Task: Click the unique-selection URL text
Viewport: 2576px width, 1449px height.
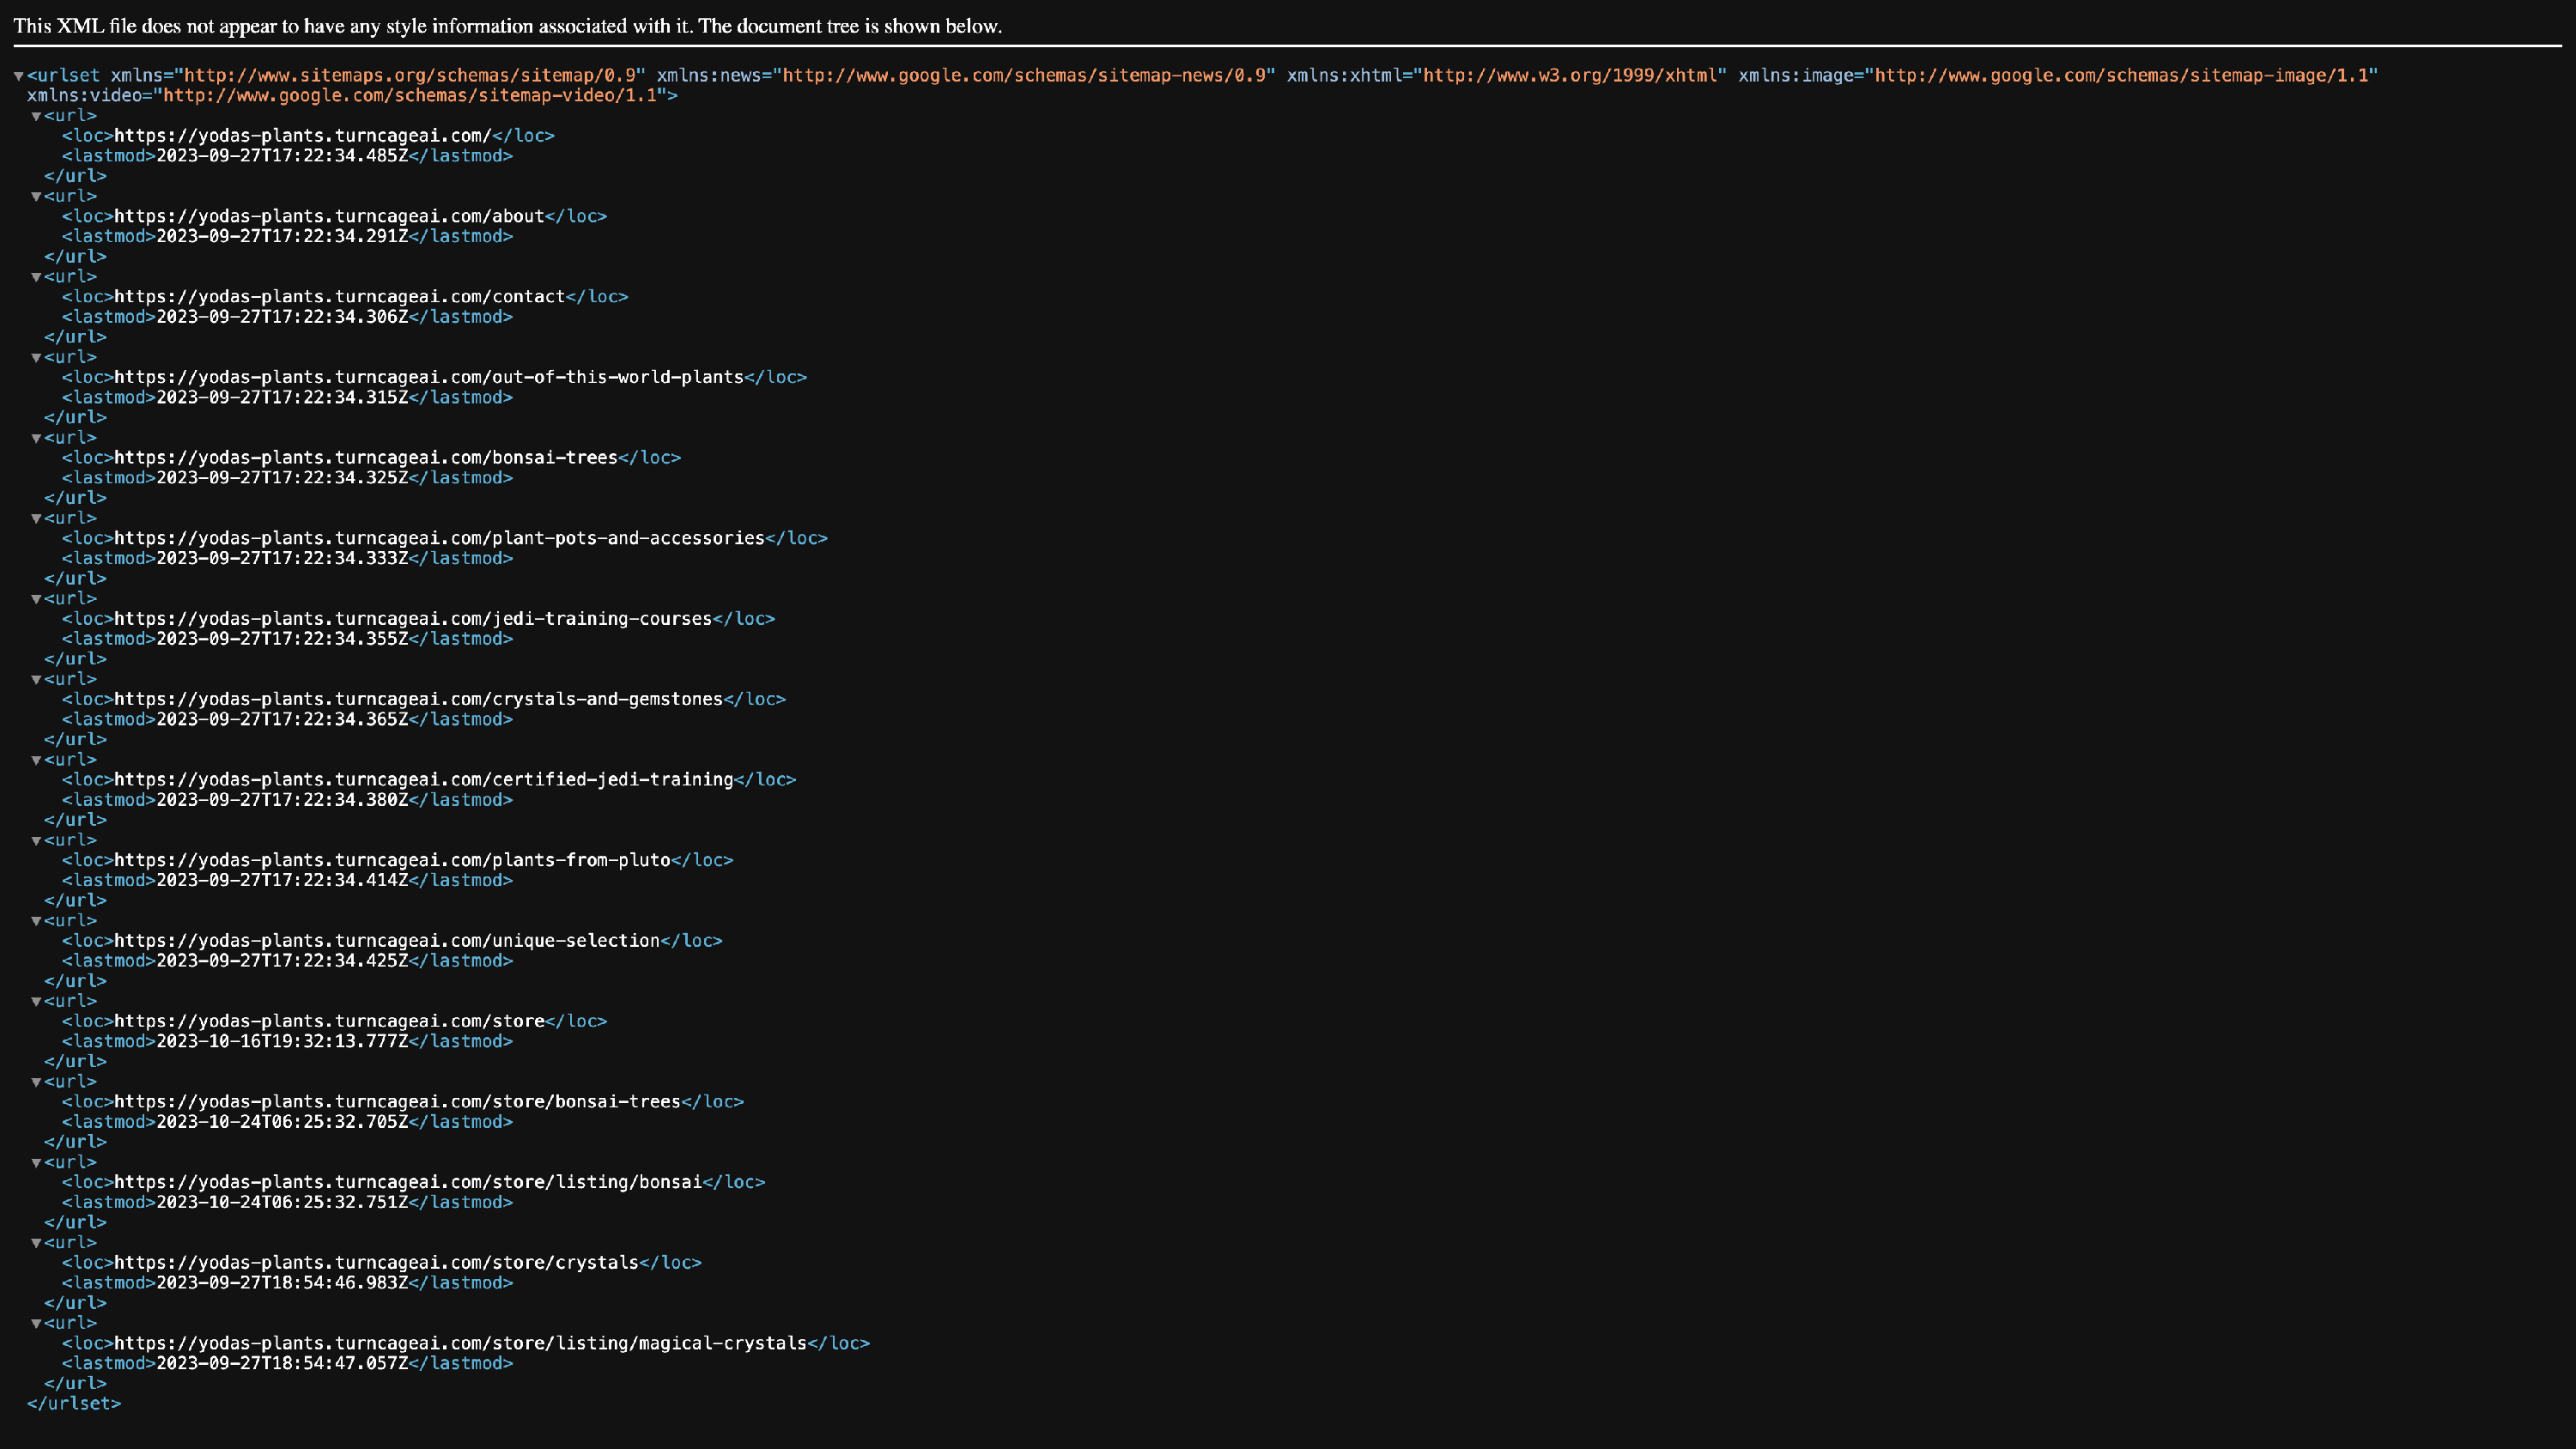Action: (387, 941)
